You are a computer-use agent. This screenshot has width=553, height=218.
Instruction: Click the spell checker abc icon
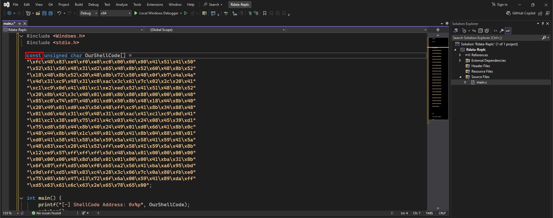pos(226,13)
